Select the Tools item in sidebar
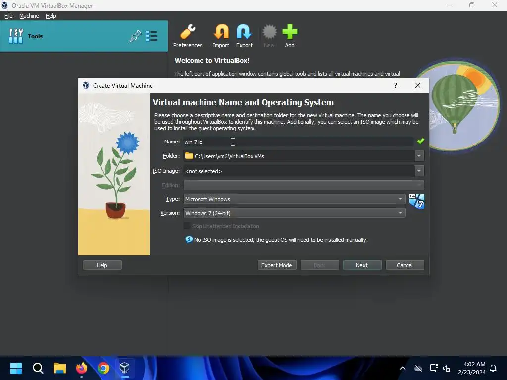This screenshot has width=507, height=380. [84, 36]
